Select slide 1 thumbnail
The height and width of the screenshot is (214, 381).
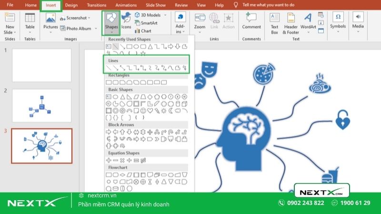click(41, 65)
